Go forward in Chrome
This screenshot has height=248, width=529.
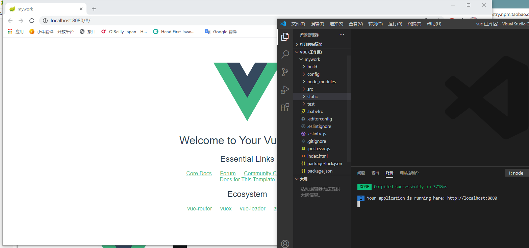[21, 21]
